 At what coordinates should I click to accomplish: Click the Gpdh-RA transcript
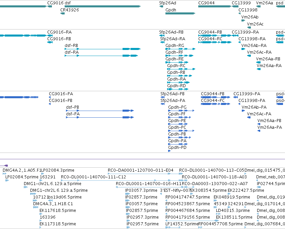tap(179, 82)
